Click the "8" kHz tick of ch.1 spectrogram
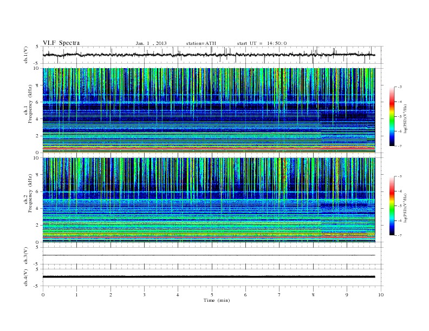 pos(38,85)
